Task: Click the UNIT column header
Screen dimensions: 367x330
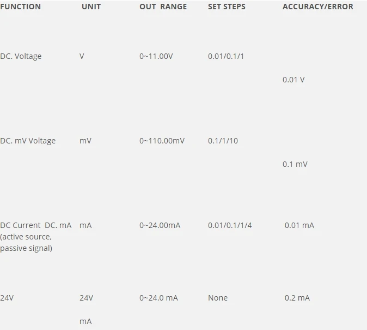Action: click(91, 7)
